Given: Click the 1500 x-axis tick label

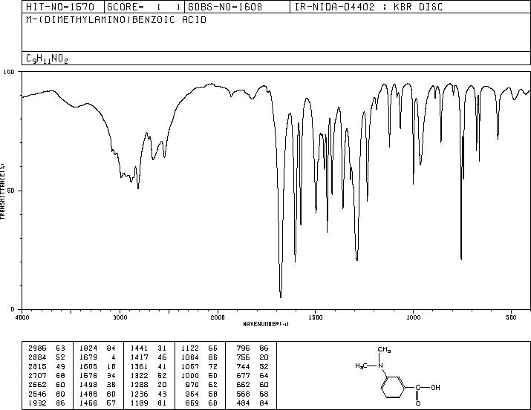Looking at the screenshot, I should coord(316,317).
